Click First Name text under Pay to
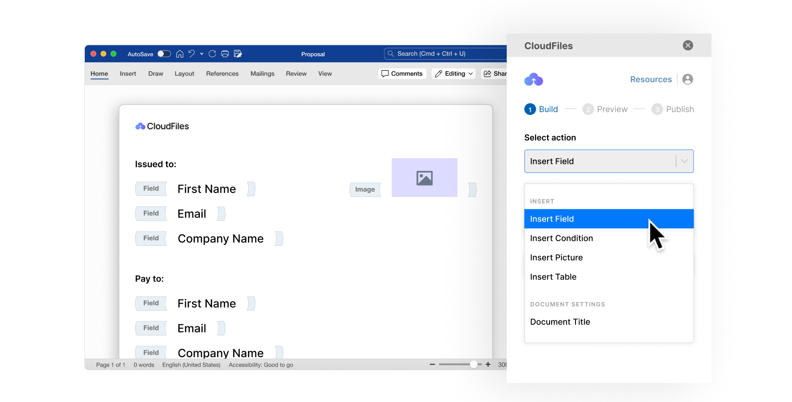 (206, 303)
